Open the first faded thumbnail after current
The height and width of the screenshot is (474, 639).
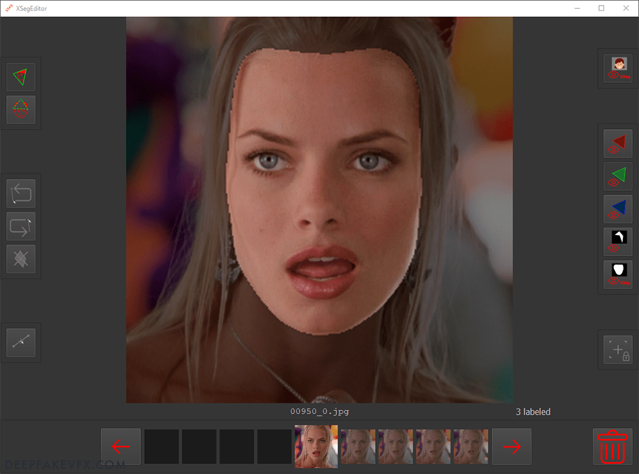point(358,447)
